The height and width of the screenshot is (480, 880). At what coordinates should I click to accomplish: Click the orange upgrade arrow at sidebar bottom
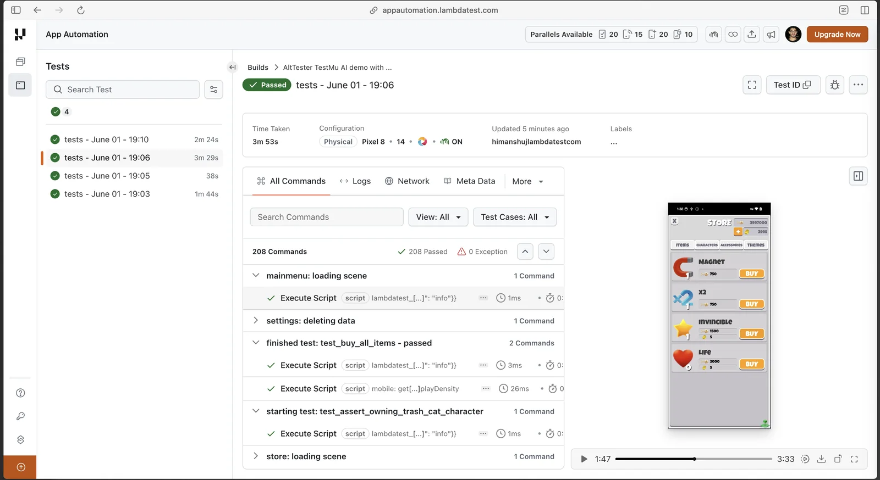[x=20, y=467]
